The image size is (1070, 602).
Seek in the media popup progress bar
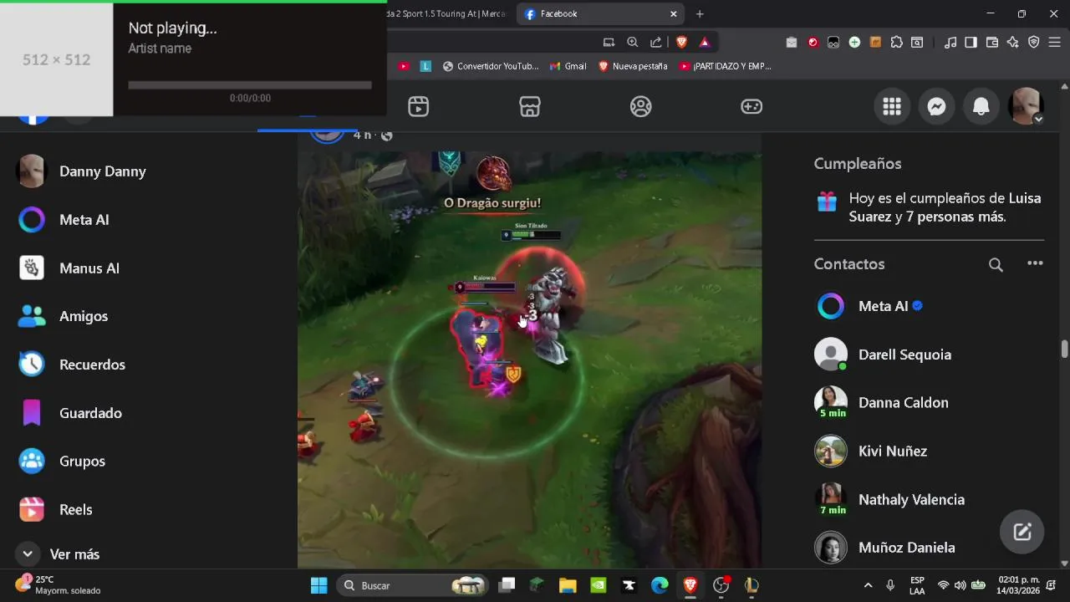(250, 84)
